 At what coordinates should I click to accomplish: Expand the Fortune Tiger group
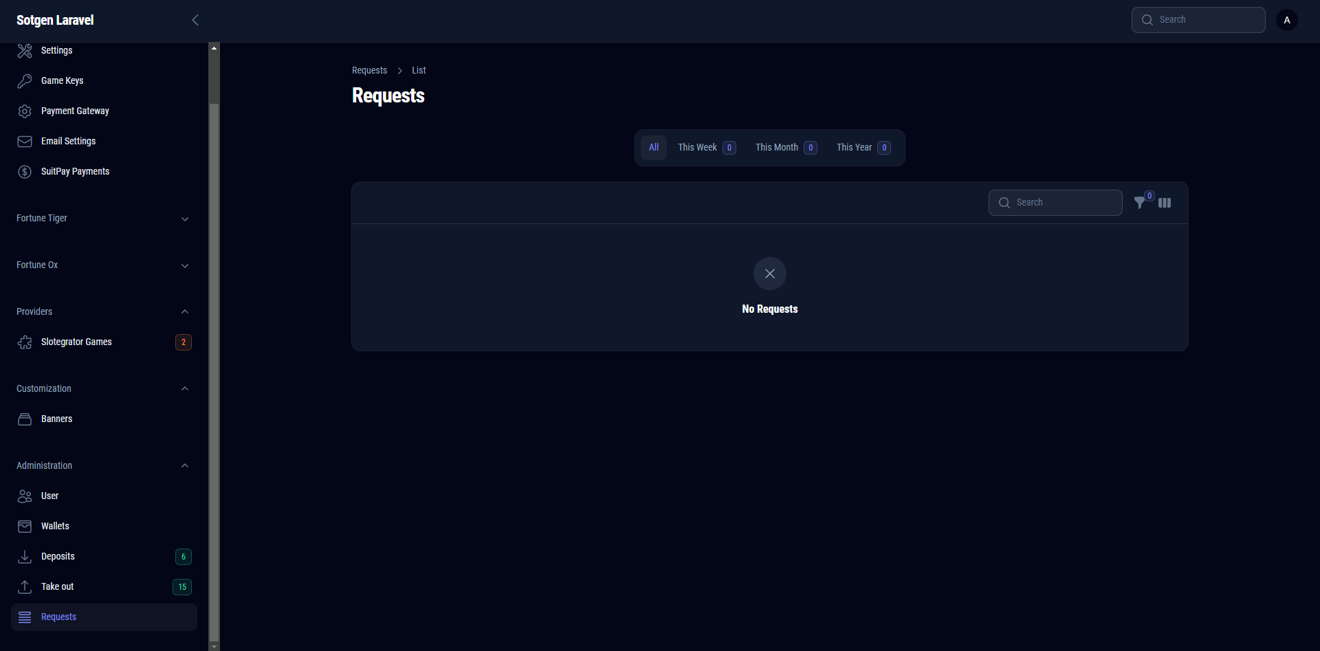tap(184, 219)
